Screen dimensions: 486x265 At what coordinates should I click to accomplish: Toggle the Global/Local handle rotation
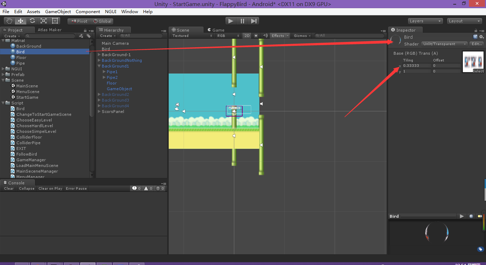coord(102,21)
